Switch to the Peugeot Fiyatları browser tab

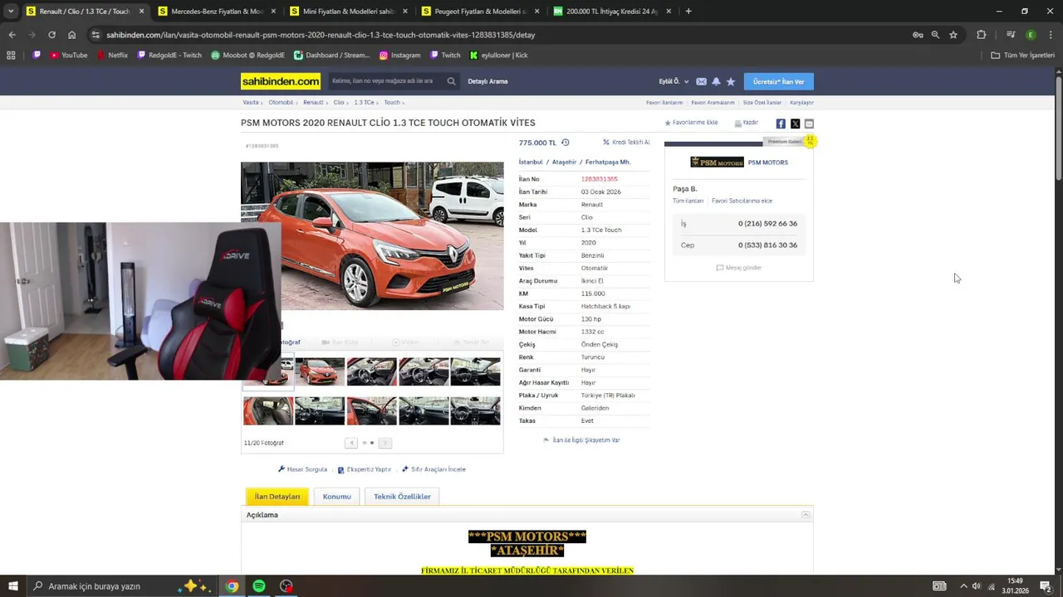tap(481, 11)
